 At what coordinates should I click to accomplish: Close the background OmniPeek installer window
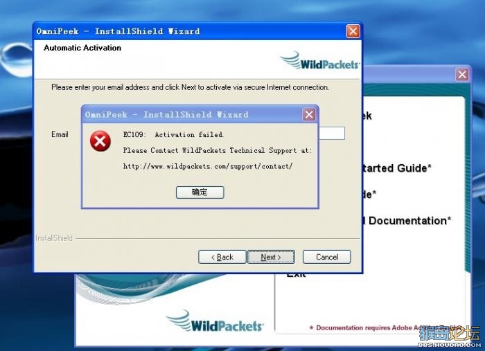click(462, 75)
